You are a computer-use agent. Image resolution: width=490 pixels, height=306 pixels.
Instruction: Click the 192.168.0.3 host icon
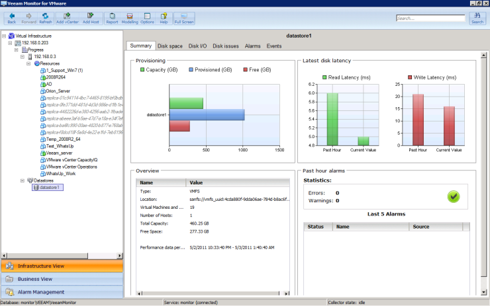(30, 56)
